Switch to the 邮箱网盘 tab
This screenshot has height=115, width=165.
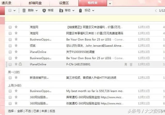coord(35,3)
